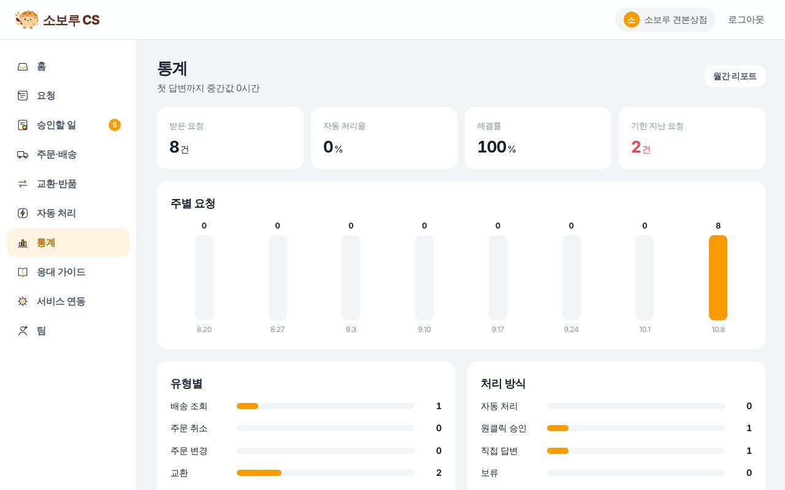
Task: Go to 요청 page in sidebar
Action: coord(68,96)
